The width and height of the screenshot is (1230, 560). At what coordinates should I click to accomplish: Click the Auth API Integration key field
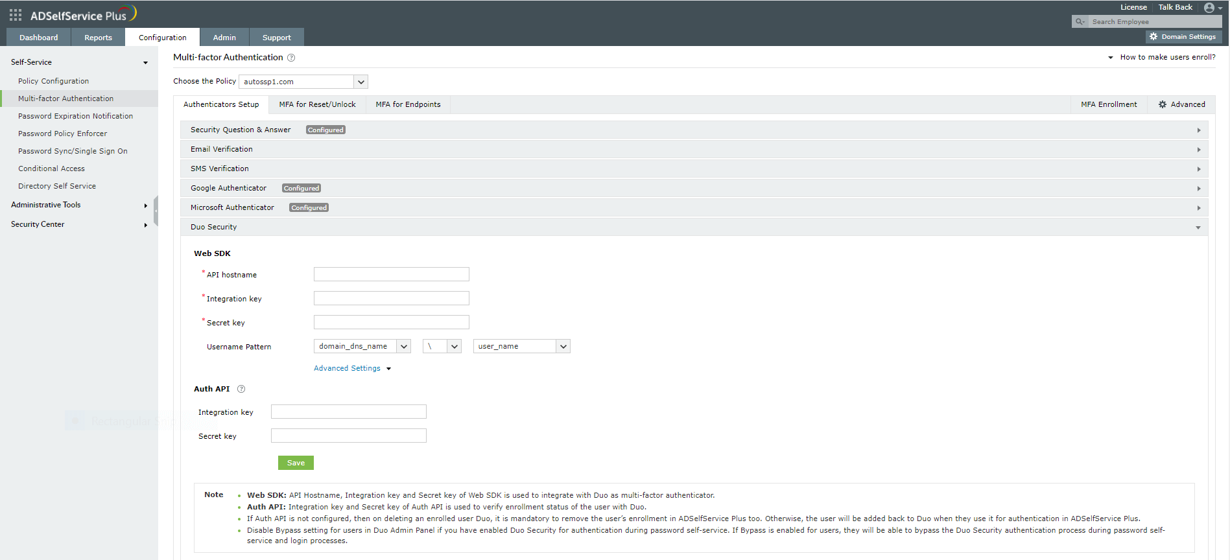[349, 412]
